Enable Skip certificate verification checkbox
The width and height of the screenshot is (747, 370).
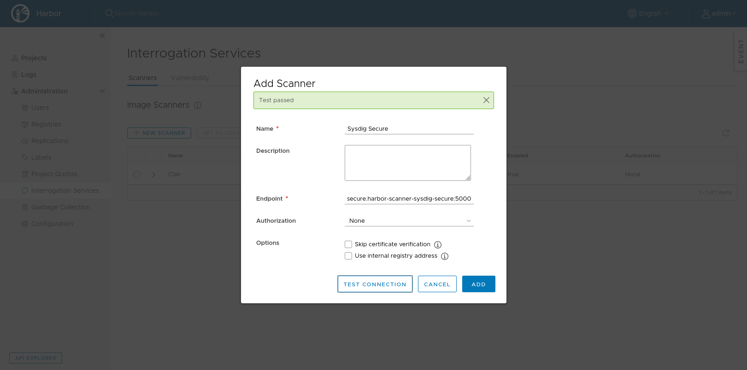point(348,244)
